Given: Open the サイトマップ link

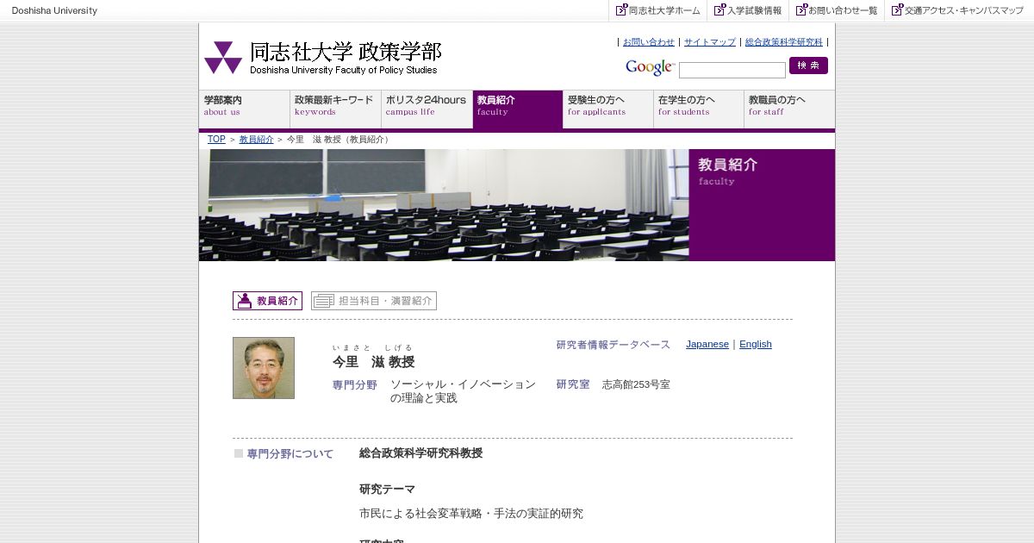Looking at the screenshot, I should coord(710,41).
